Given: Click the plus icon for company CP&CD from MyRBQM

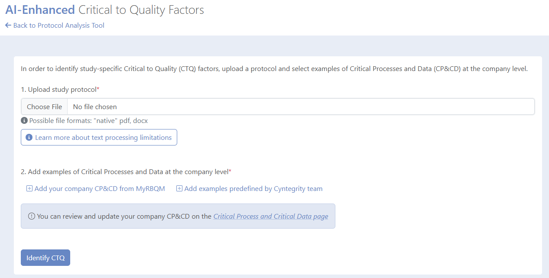Looking at the screenshot, I should [29, 189].
